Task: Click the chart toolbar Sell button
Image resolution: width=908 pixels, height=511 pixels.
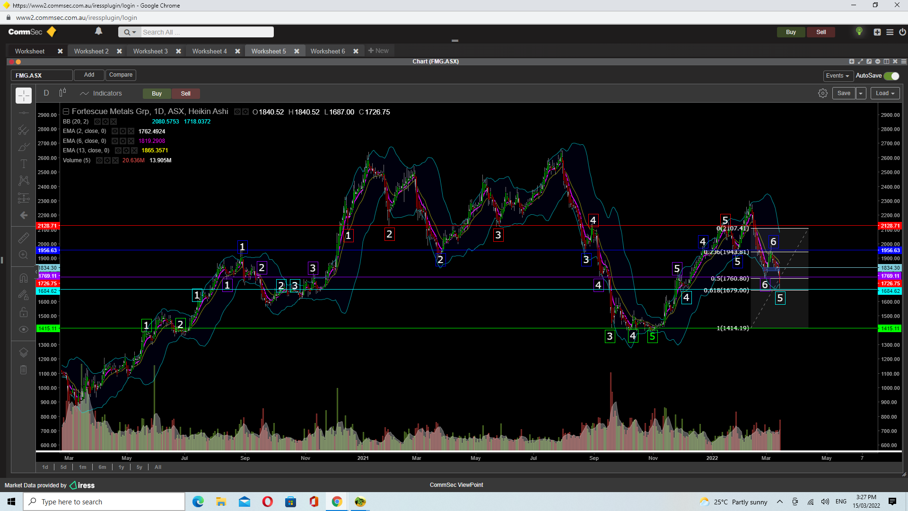Action: coord(186,94)
